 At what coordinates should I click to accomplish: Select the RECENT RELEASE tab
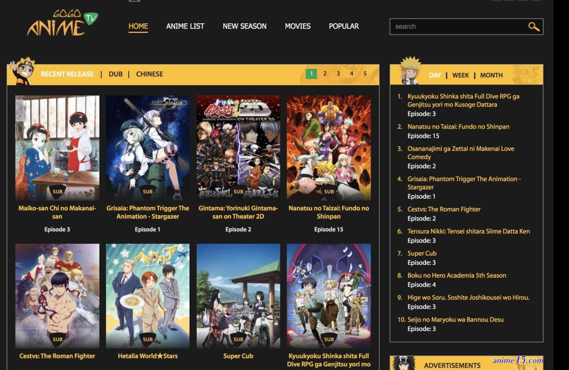[67, 74]
